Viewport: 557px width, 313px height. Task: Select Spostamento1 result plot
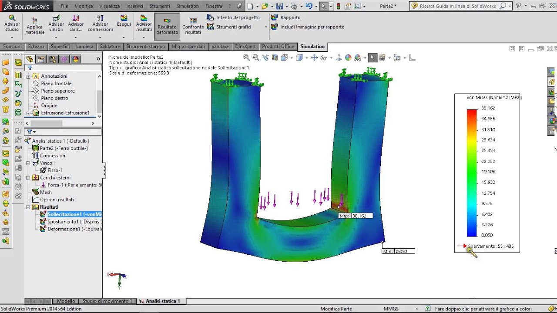pyautogui.click(x=70, y=222)
